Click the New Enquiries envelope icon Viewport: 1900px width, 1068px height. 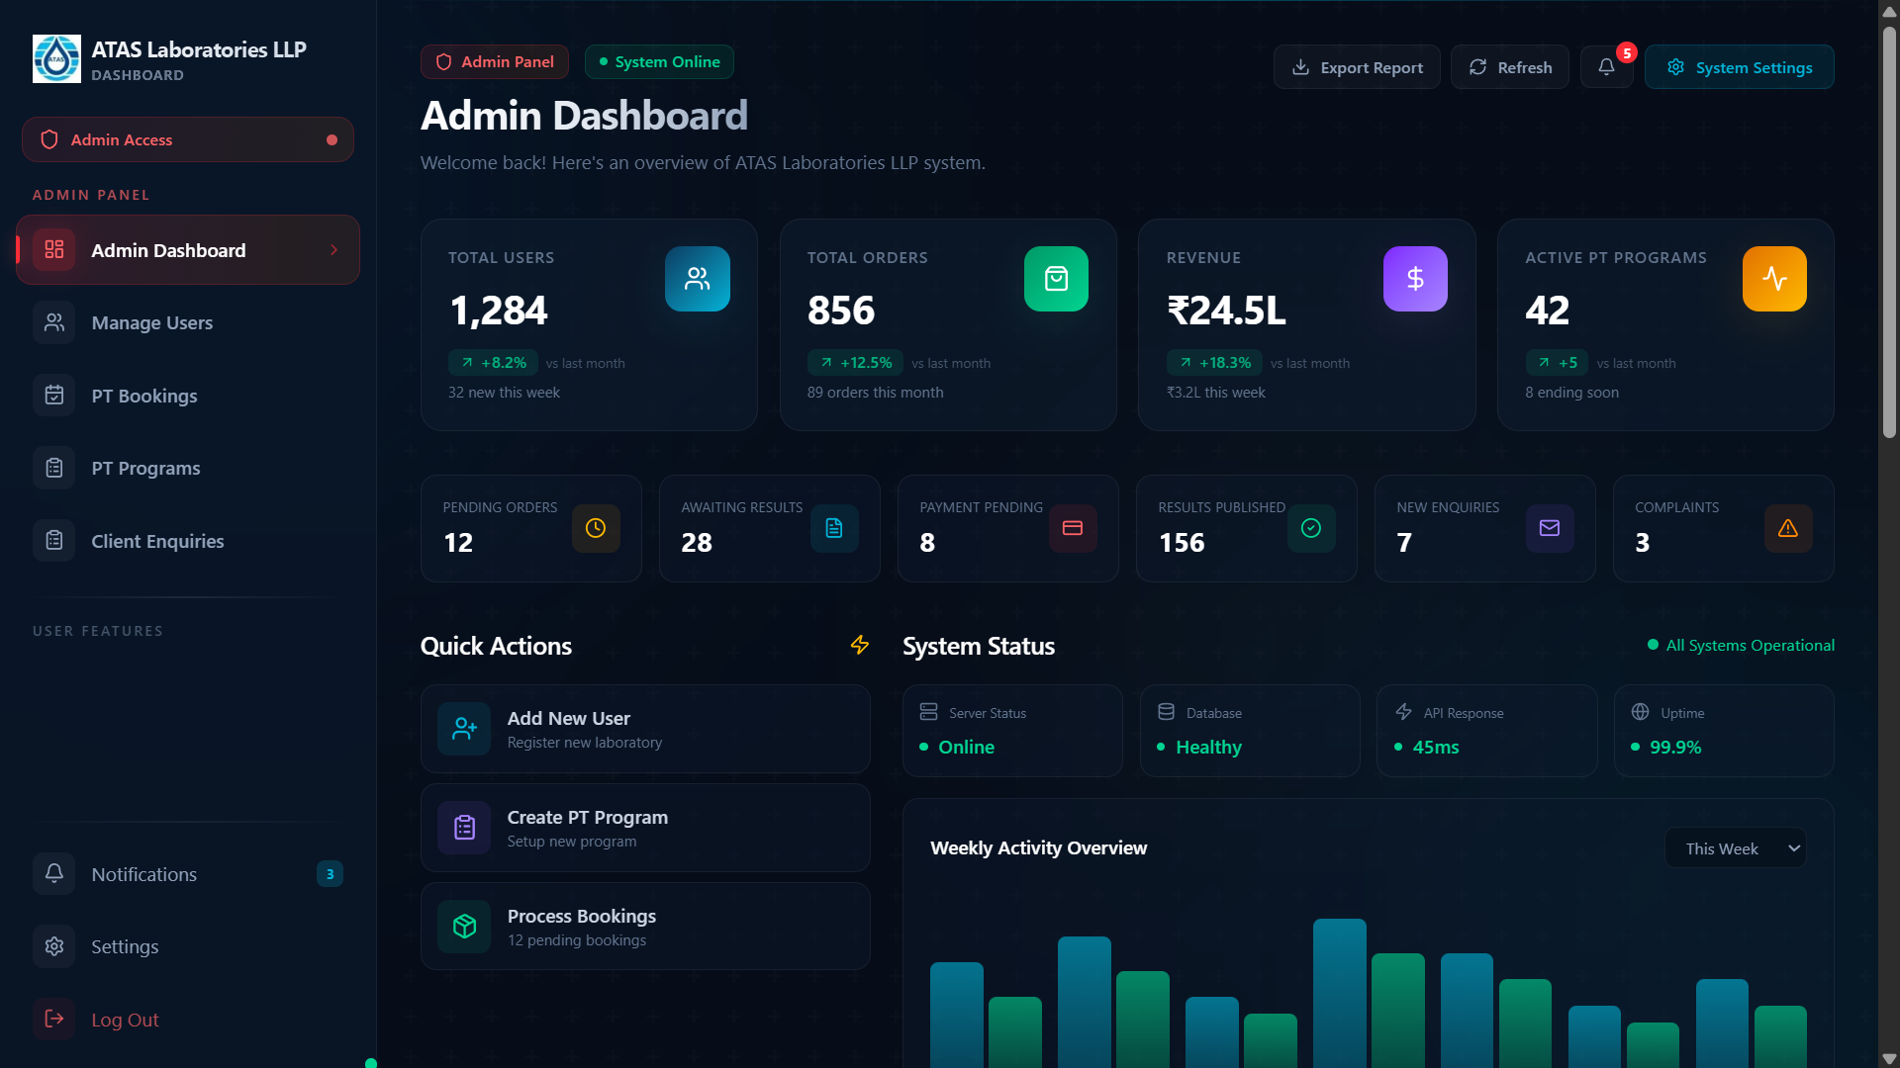pos(1550,528)
